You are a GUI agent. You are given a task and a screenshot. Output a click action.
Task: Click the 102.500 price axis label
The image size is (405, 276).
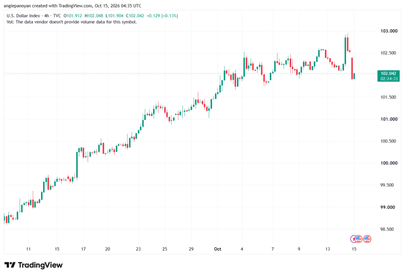click(x=388, y=53)
